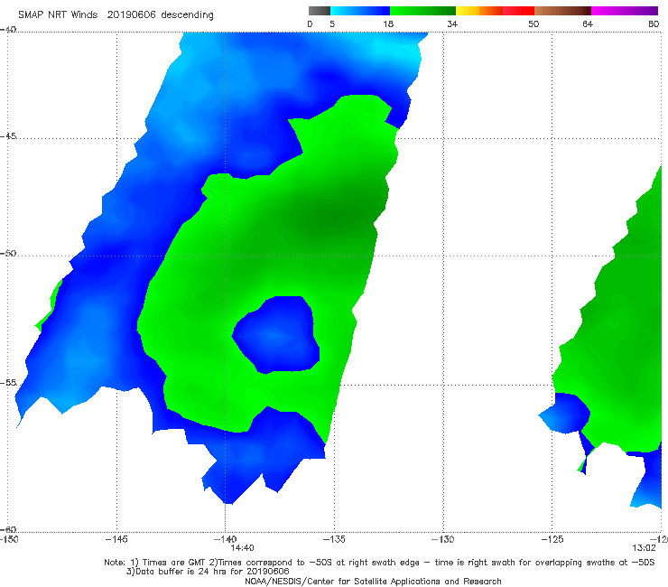668x587 pixels.
Task: Click the orange segment of the color scale
Action: pyautogui.click(x=491, y=11)
